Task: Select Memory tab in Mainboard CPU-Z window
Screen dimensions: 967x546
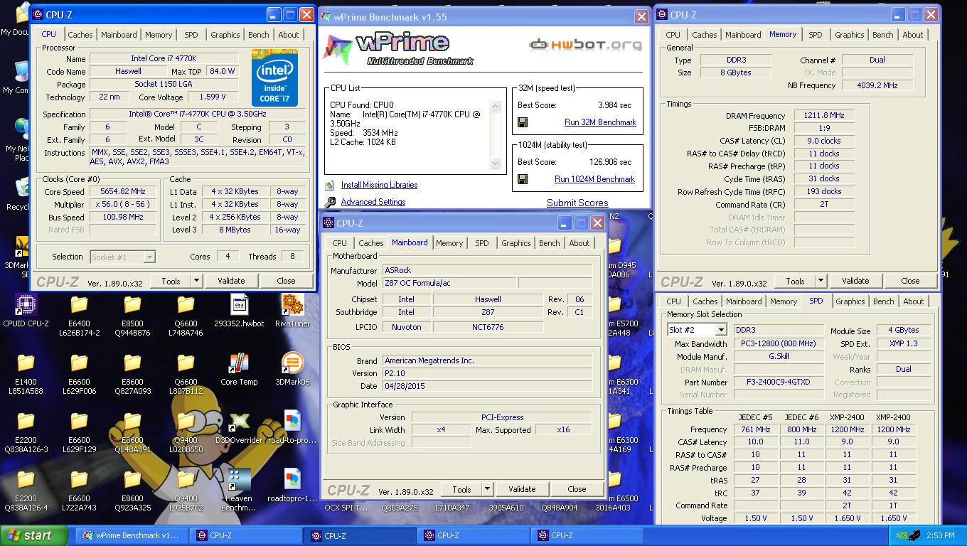Action: (449, 243)
